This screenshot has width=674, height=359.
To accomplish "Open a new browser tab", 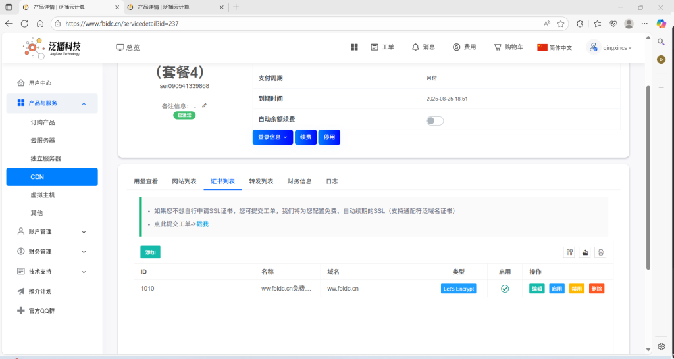I will click(x=236, y=7).
